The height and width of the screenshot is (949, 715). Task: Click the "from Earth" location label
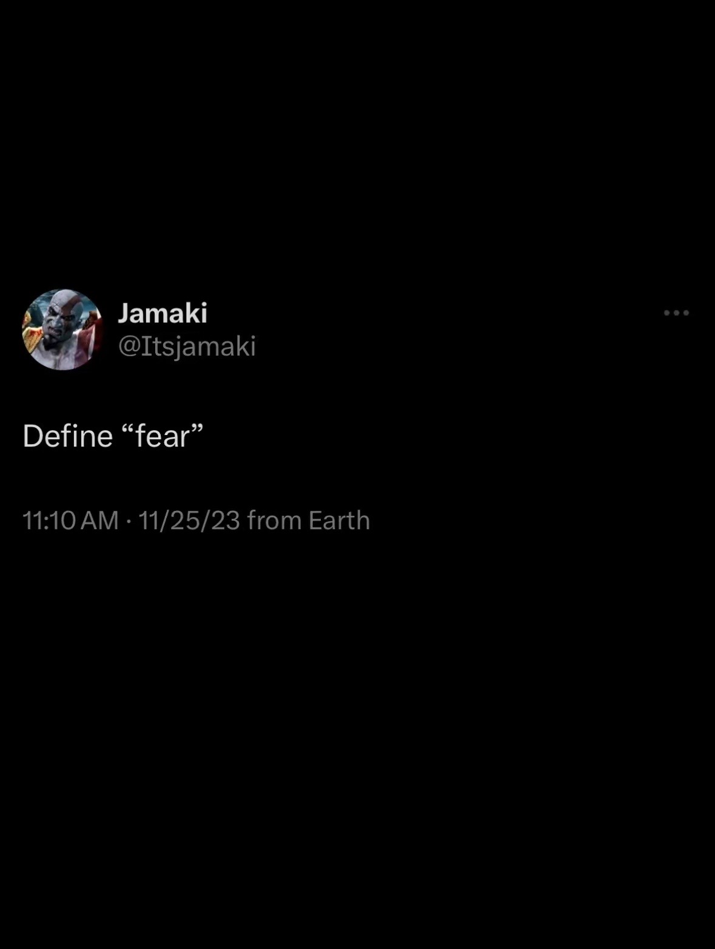pos(309,521)
